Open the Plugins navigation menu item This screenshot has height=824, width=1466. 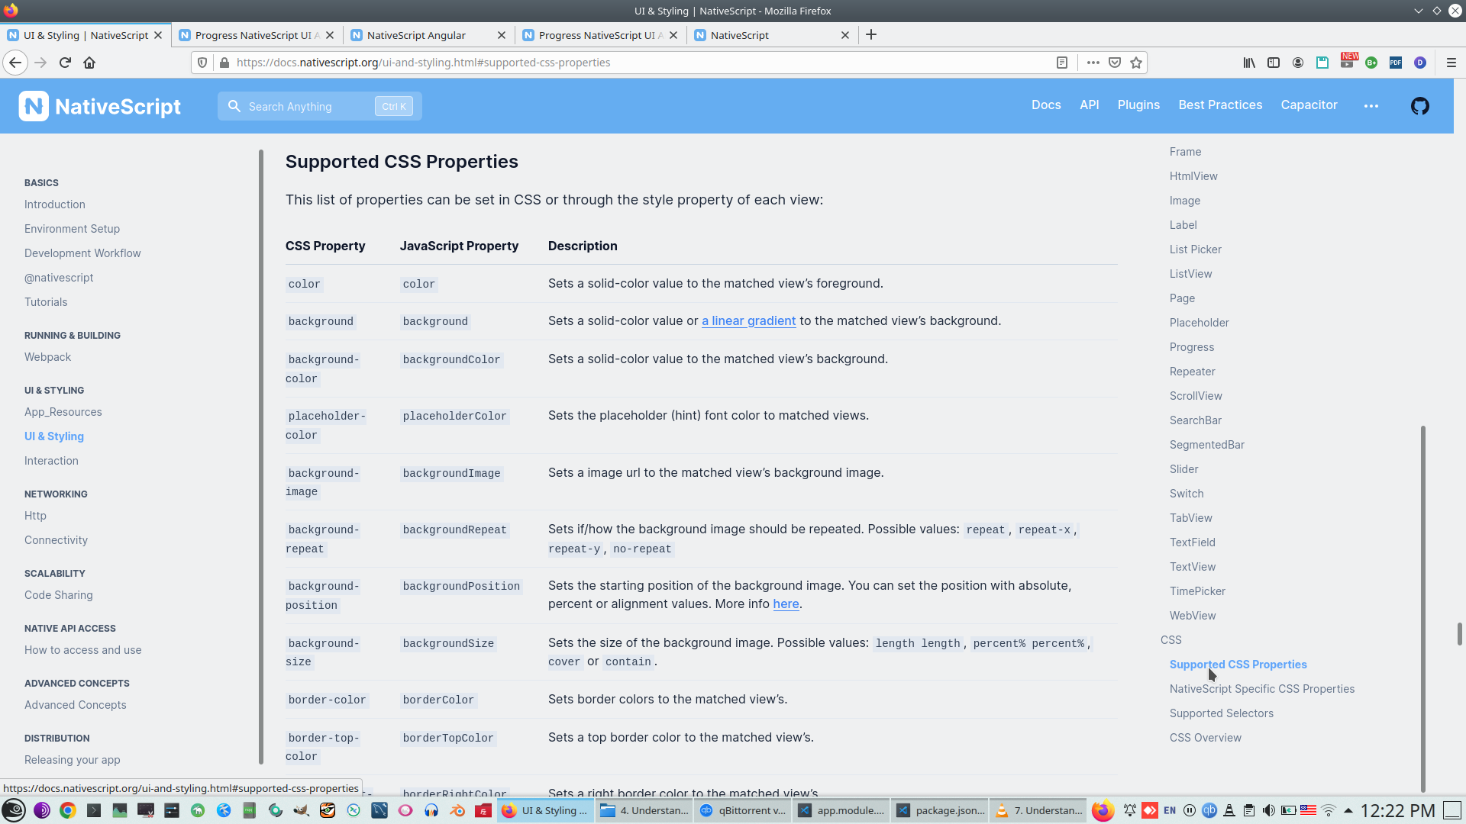tap(1138, 105)
